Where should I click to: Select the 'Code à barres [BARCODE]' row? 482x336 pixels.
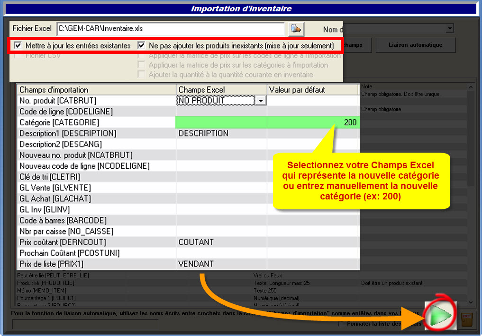click(96, 220)
